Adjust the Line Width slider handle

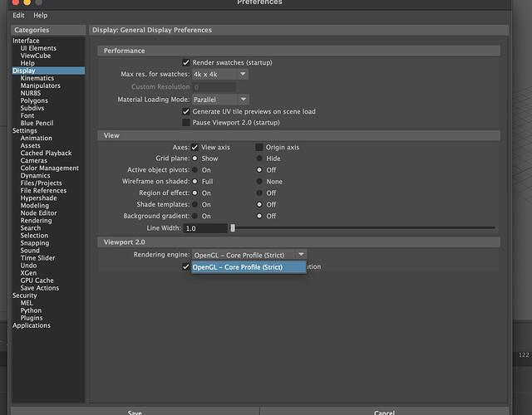pos(233,228)
